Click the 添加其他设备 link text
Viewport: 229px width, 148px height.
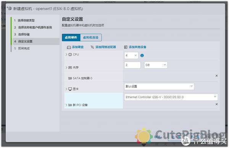[x=137, y=47]
